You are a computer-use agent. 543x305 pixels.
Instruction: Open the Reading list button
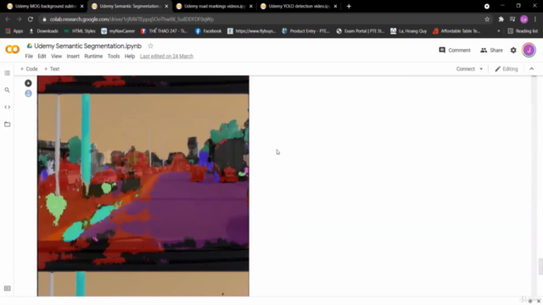(523, 30)
